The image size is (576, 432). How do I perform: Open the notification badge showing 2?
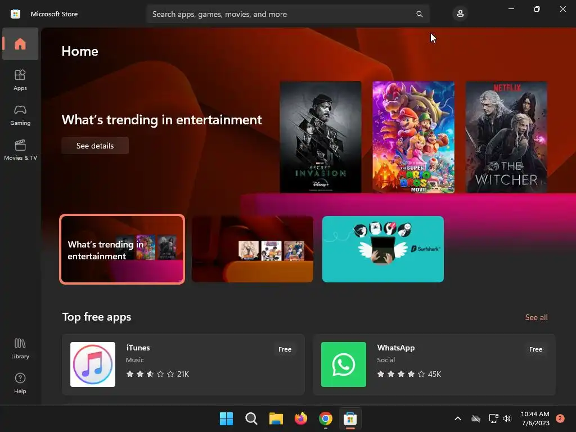click(x=560, y=418)
